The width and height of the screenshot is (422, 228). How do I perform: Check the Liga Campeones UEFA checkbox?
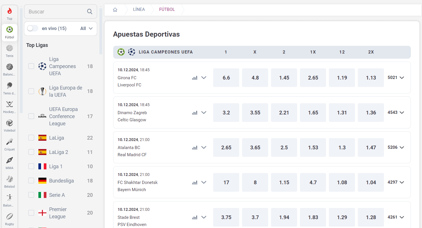point(31,66)
